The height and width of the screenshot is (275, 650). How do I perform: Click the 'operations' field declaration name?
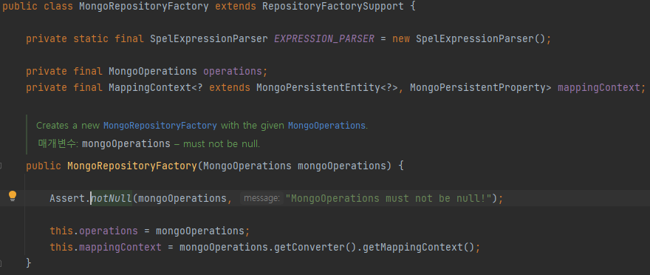coord(233,72)
